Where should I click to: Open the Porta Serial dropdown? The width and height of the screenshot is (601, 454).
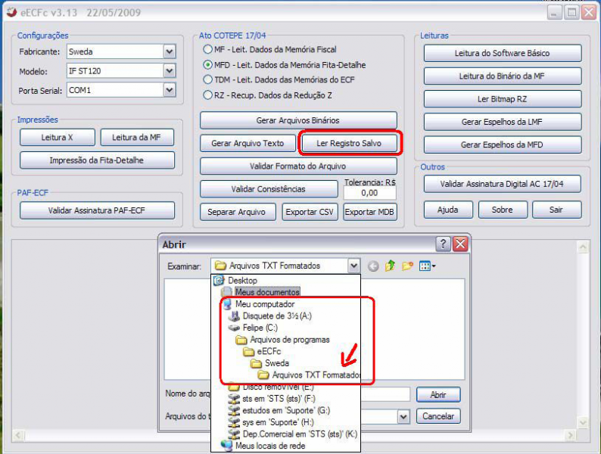169,90
